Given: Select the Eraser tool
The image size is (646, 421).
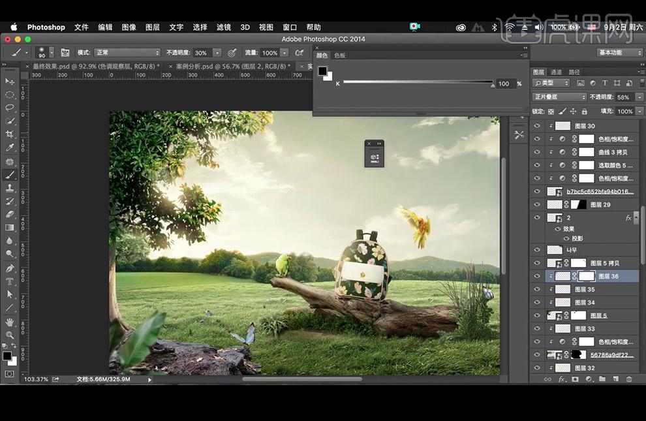Looking at the screenshot, I should [10, 214].
